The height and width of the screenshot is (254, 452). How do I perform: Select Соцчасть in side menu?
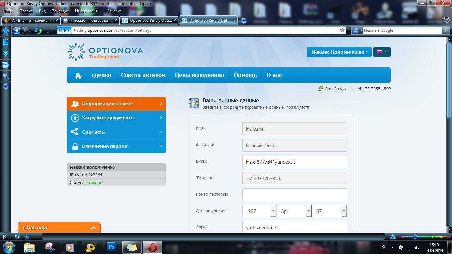(x=116, y=132)
